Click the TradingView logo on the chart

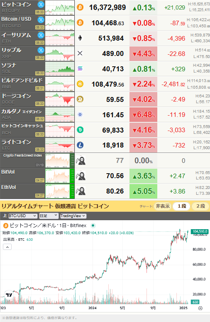pyautogui.click(x=9, y=295)
